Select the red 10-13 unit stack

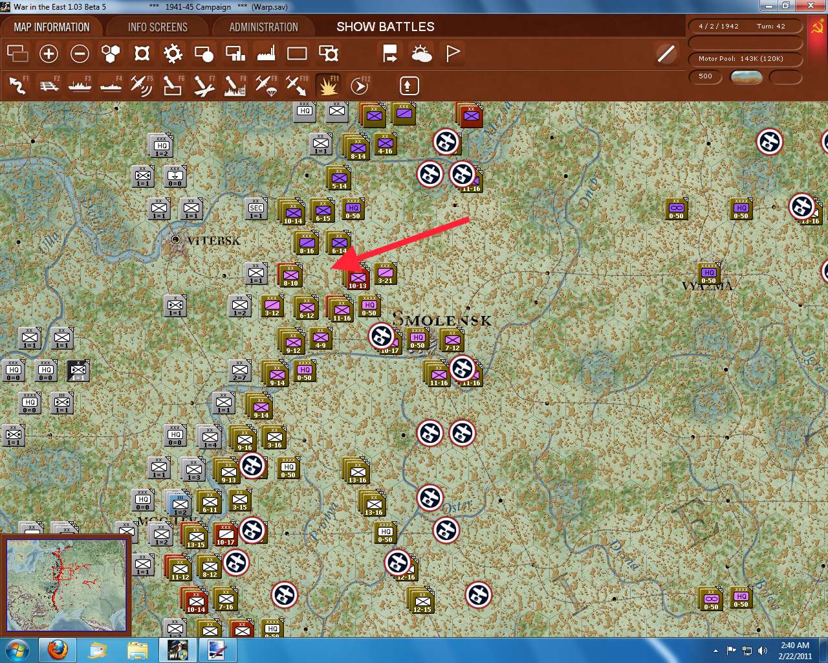coord(357,276)
